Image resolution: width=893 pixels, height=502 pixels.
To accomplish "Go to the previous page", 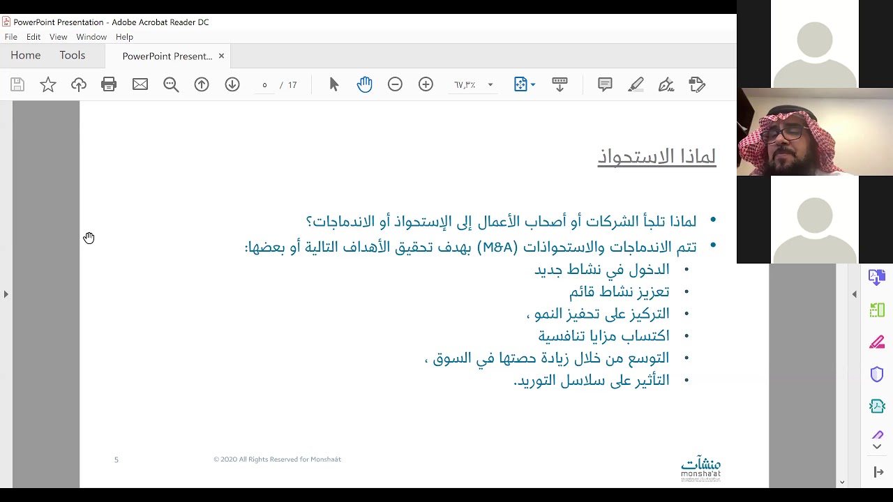I will [202, 84].
